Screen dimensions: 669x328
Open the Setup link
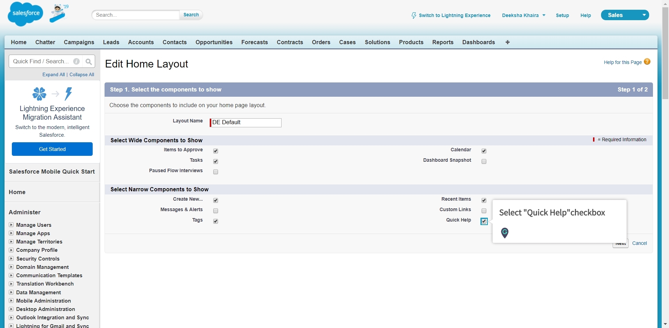click(562, 15)
